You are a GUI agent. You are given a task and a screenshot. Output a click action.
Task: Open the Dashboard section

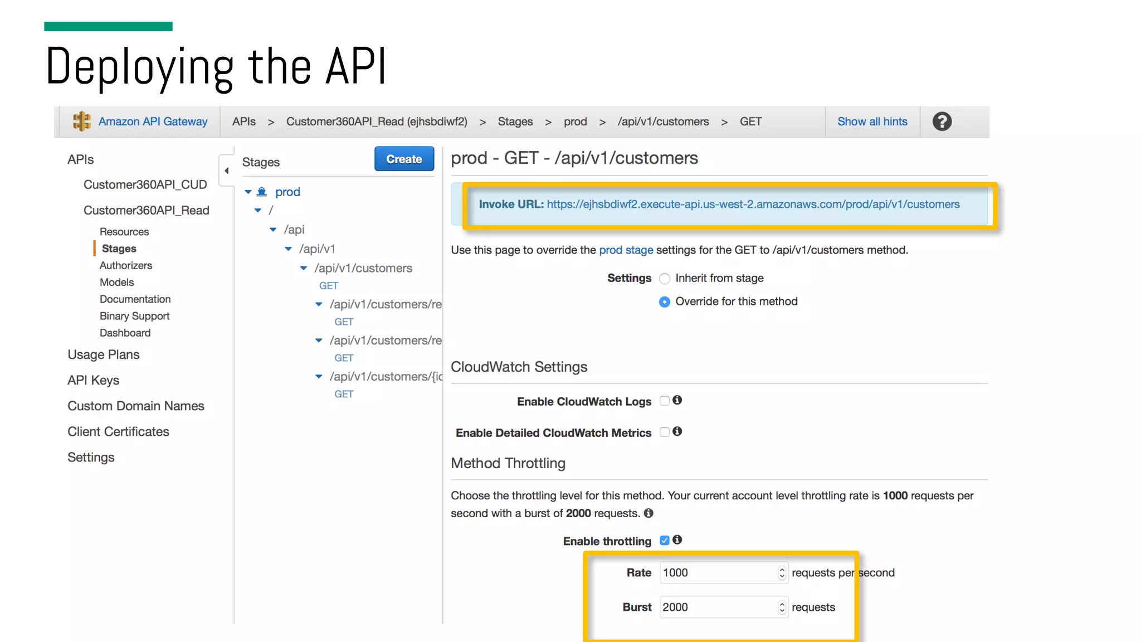coord(125,333)
